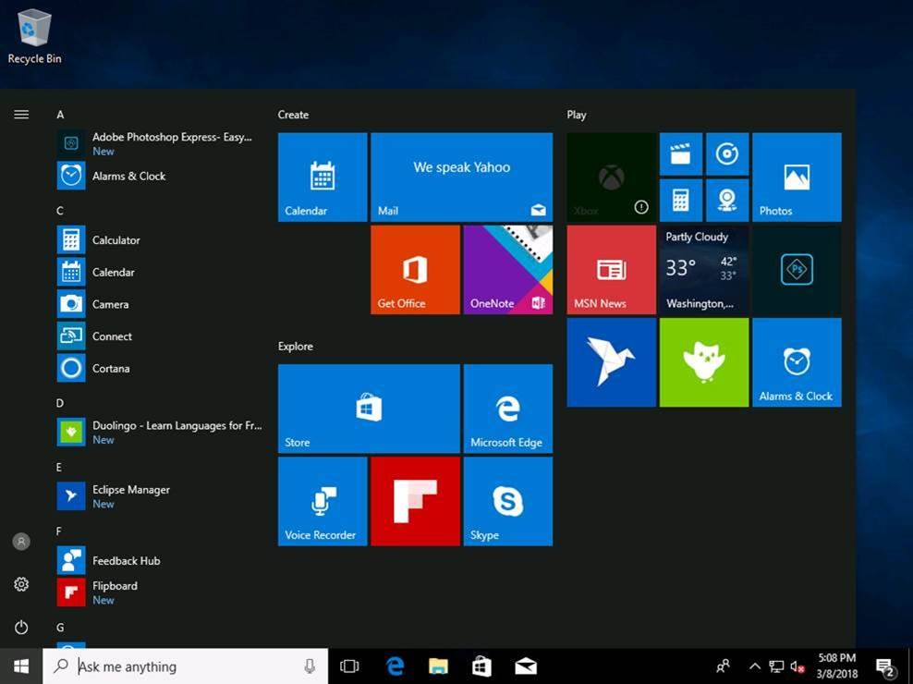
Task: Open the Xbox tile
Action: point(612,177)
